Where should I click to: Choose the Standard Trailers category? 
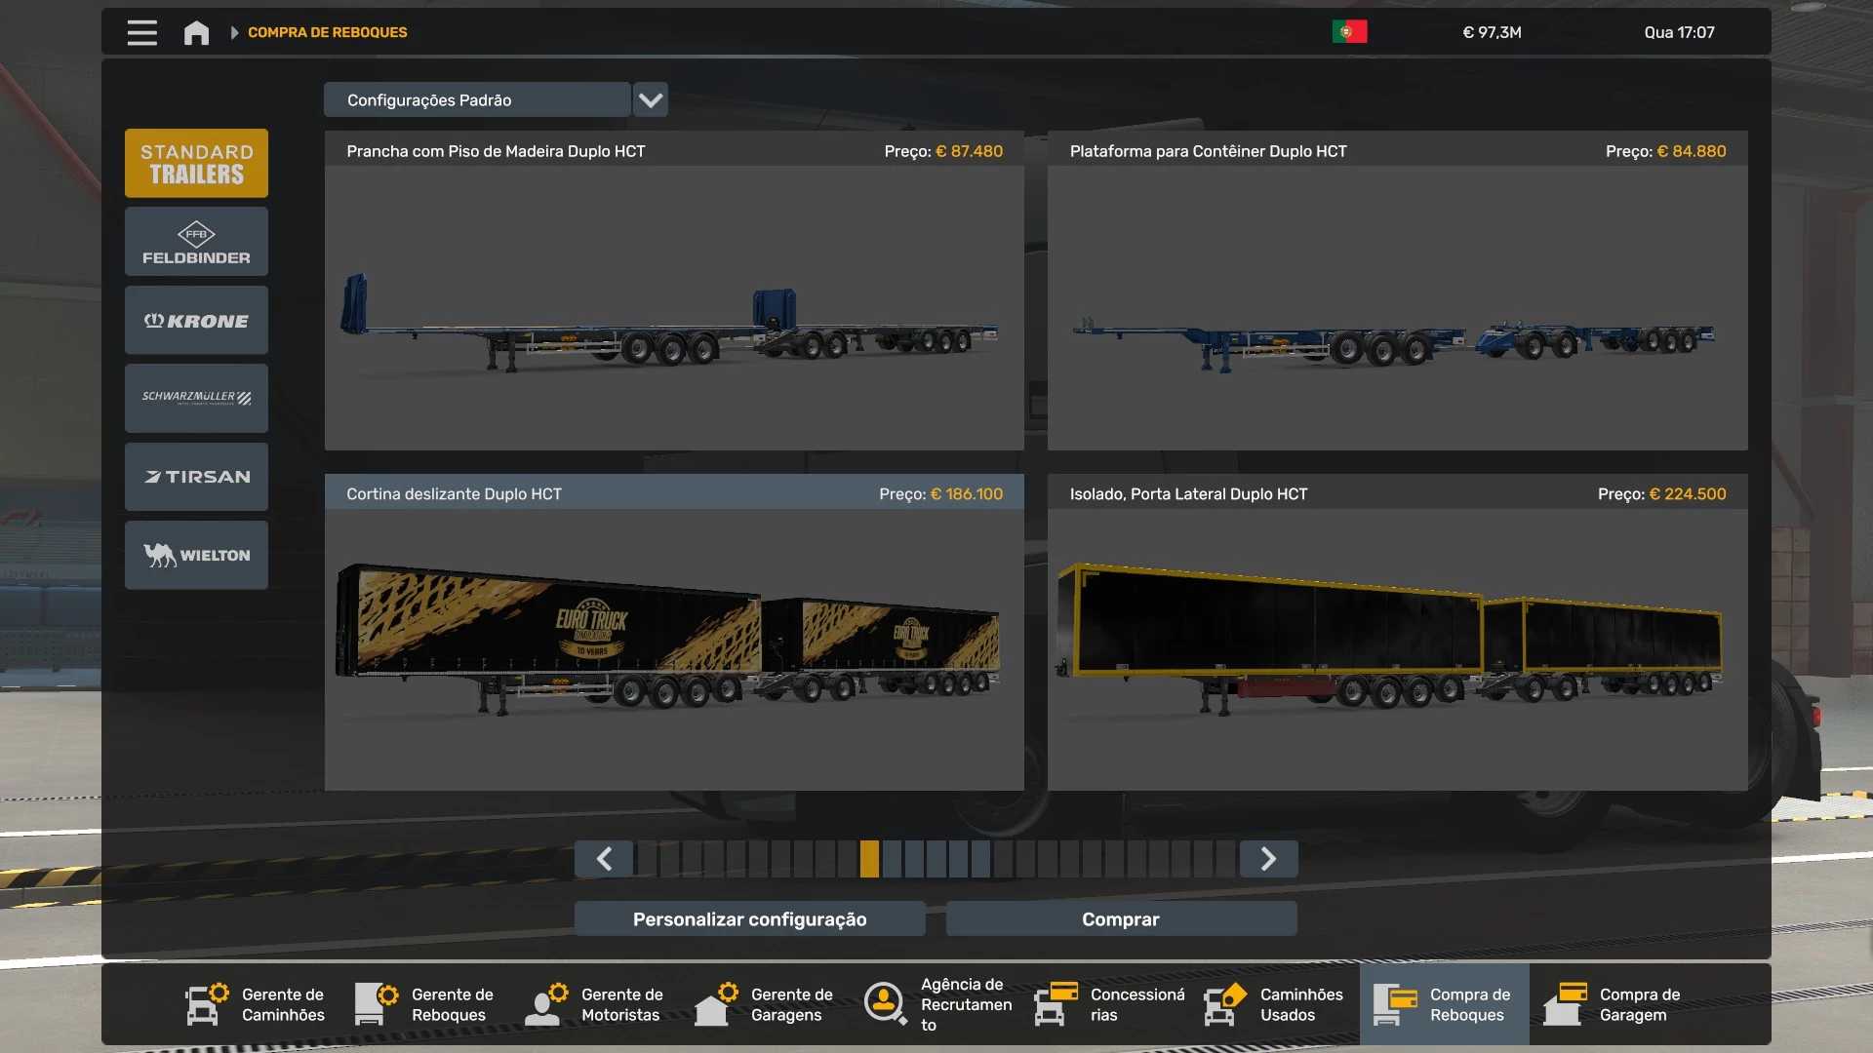[196, 164]
